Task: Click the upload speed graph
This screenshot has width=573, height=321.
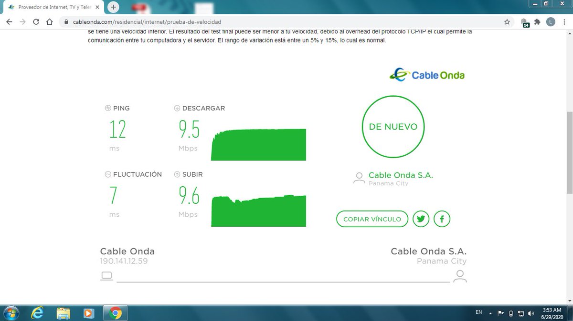Action: pos(259,211)
